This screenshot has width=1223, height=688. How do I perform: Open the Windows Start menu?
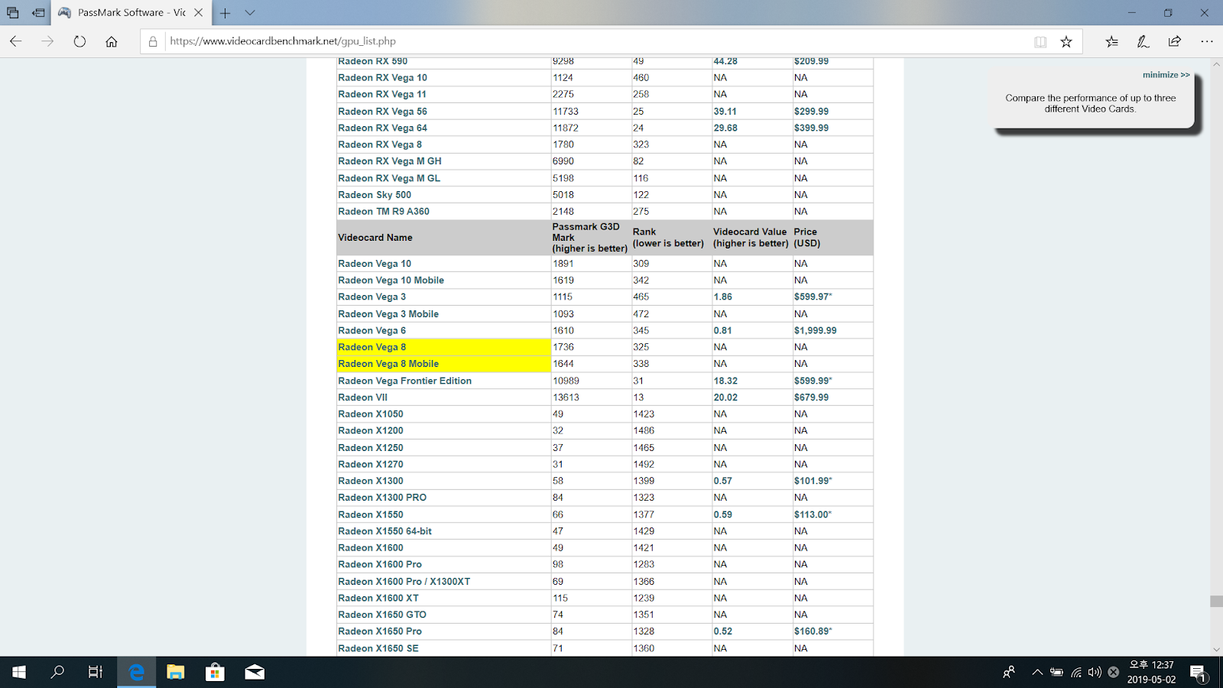point(19,672)
